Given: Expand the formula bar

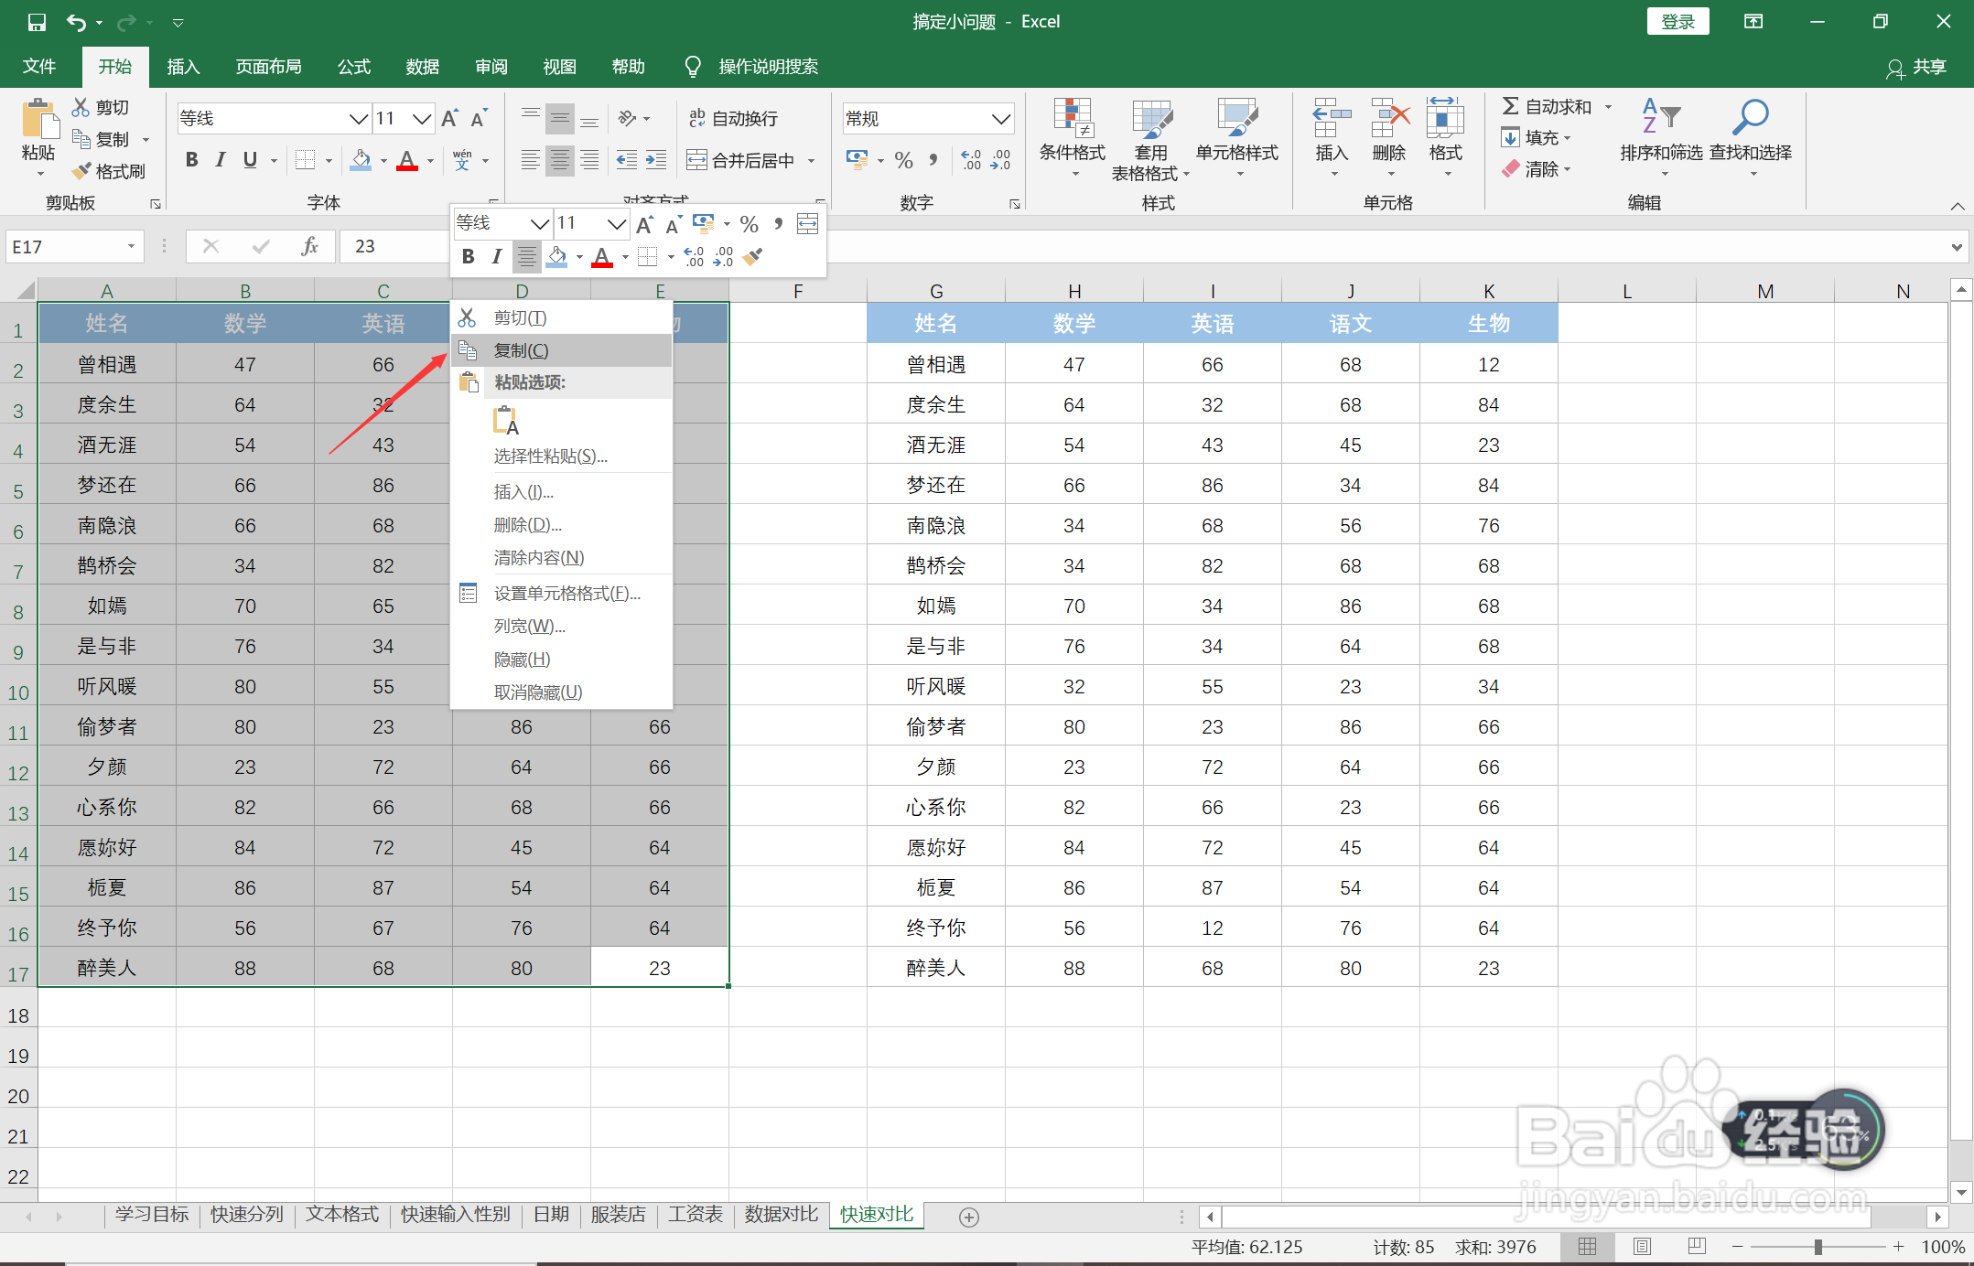Looking at the screenshot, I should [x=1957, y=247].
